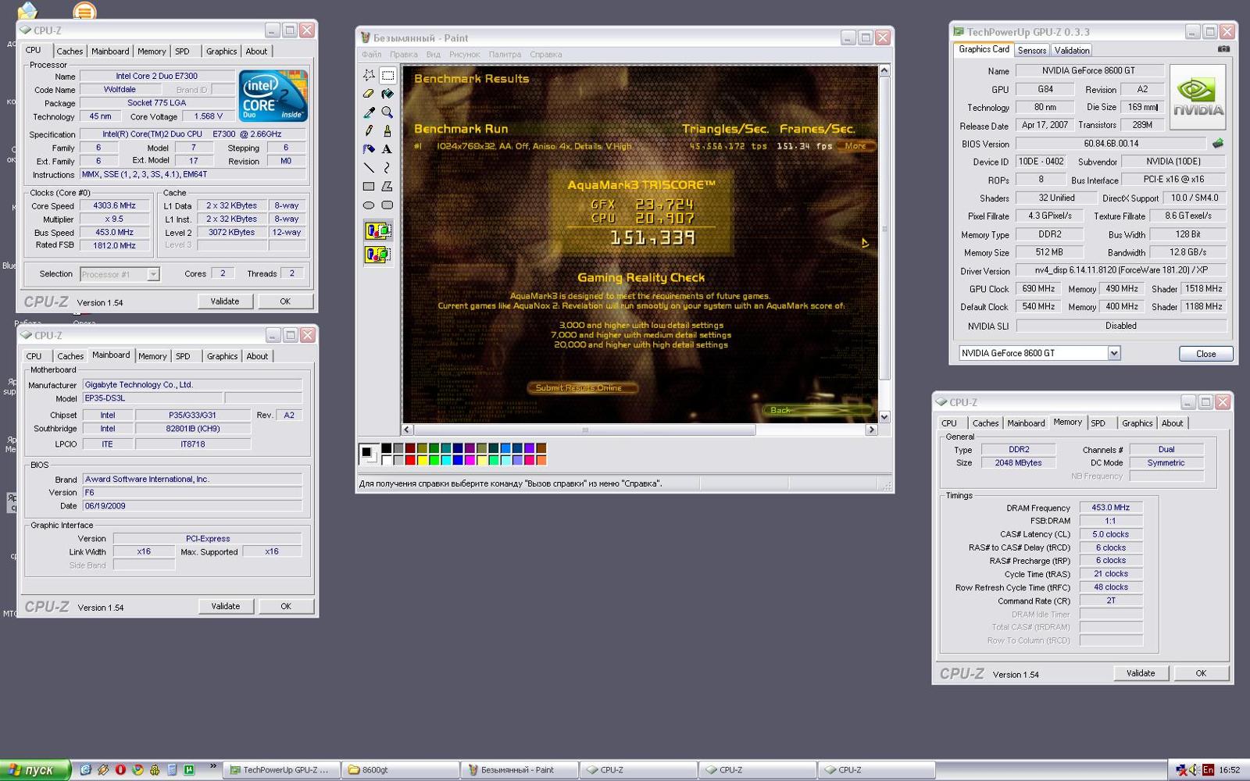This screenshot has height=781, width=1250.
Task: Select the straight Line tool in Paint
Action: pos(369,168)
